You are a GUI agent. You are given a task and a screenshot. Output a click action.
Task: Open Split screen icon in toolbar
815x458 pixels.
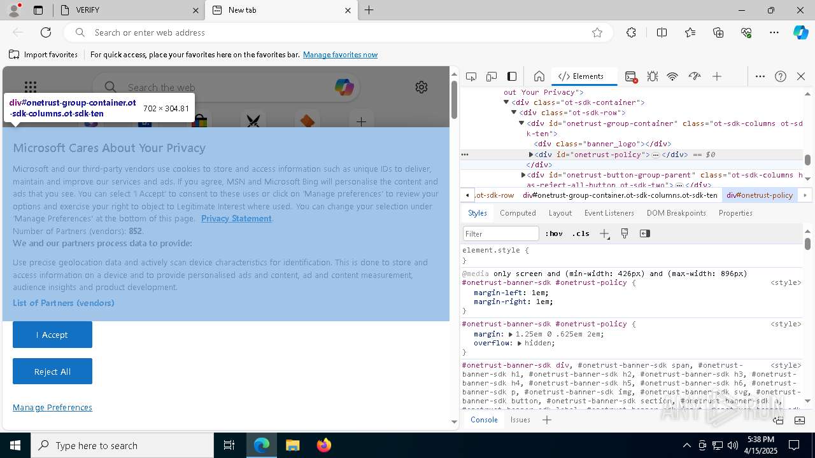[x=662, y=32]
